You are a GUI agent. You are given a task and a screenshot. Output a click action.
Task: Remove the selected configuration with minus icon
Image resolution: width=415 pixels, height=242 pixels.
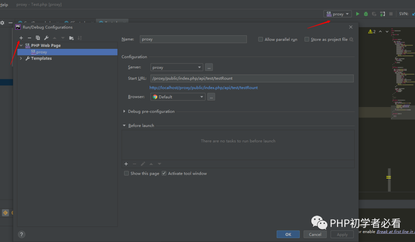click(29, 38)
